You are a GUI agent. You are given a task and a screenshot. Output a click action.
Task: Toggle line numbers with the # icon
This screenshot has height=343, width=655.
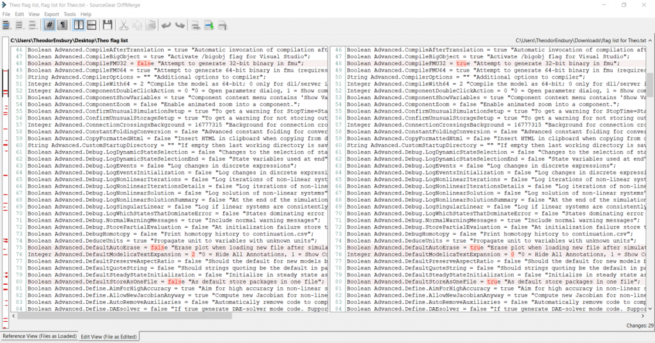point(49,25)
